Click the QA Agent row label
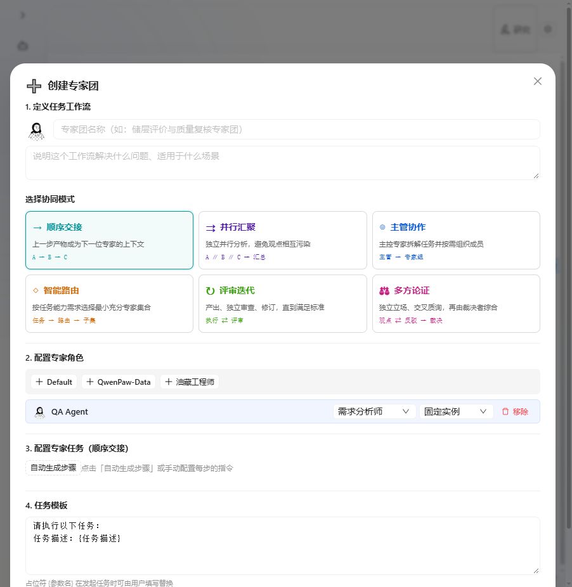 click(69, 412)
